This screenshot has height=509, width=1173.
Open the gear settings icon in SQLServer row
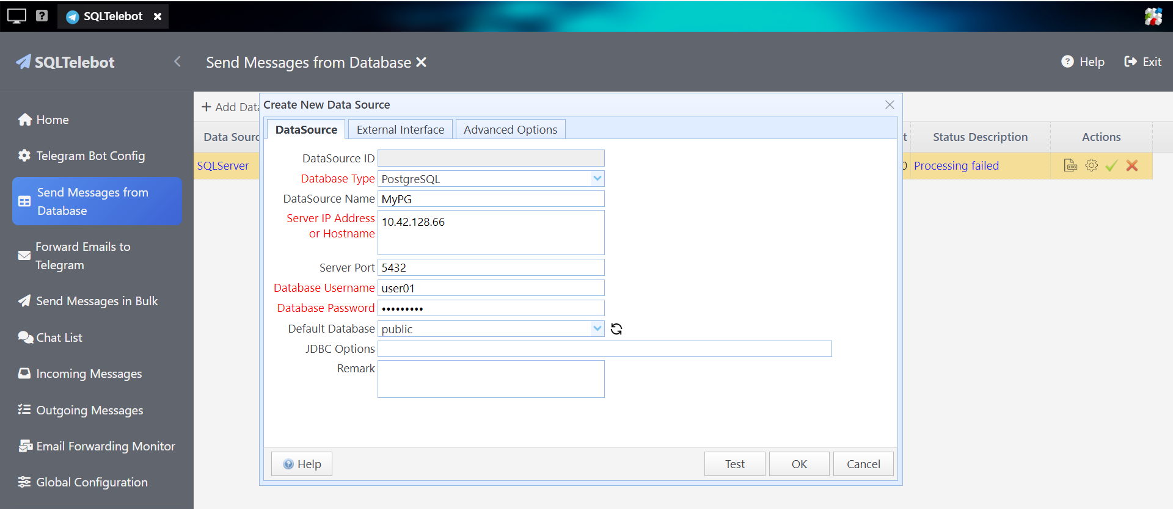1091,165
